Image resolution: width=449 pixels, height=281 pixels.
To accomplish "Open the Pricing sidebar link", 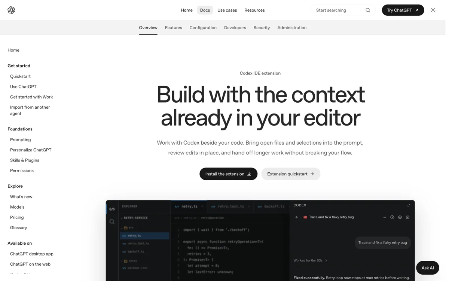I will point(17,218).
